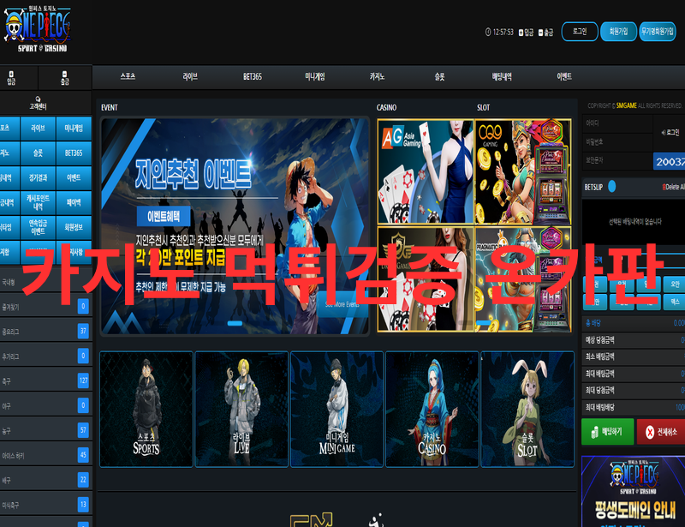Select 농구 row with count 57
Image resolution: width=685 pixels, height=527 pixels.
click(x=45, y=430)
